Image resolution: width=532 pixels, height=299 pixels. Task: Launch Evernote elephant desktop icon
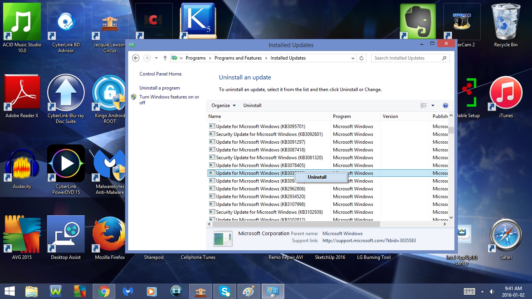pos(418,22)
